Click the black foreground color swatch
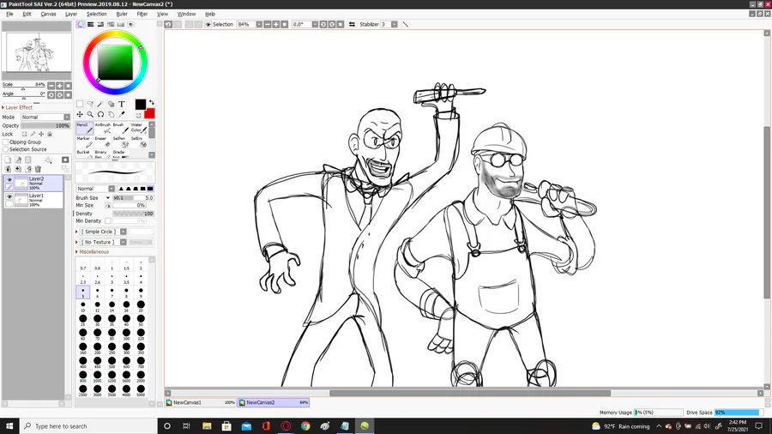The height and width of the screenshot is (434, 772). 141,105
